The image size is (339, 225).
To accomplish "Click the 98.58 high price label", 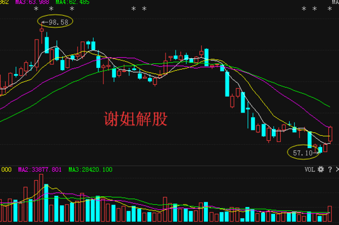I will pyautogui.click(x=58, y=22).
